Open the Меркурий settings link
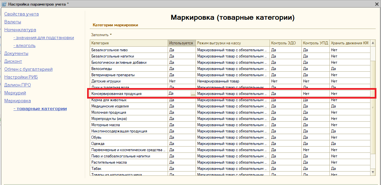The image size is (381, 185). coord(15,93)
